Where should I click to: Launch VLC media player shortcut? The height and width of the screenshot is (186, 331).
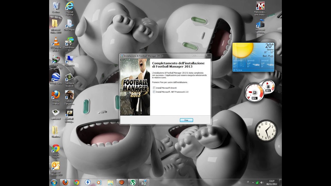pyautogui.click(x=56, y=44)
